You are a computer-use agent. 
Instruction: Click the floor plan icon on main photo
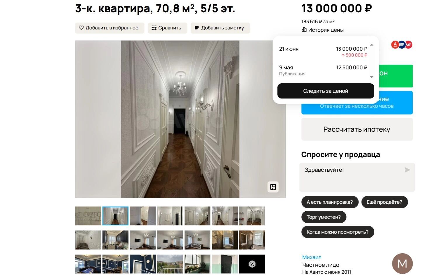point(273,187)
